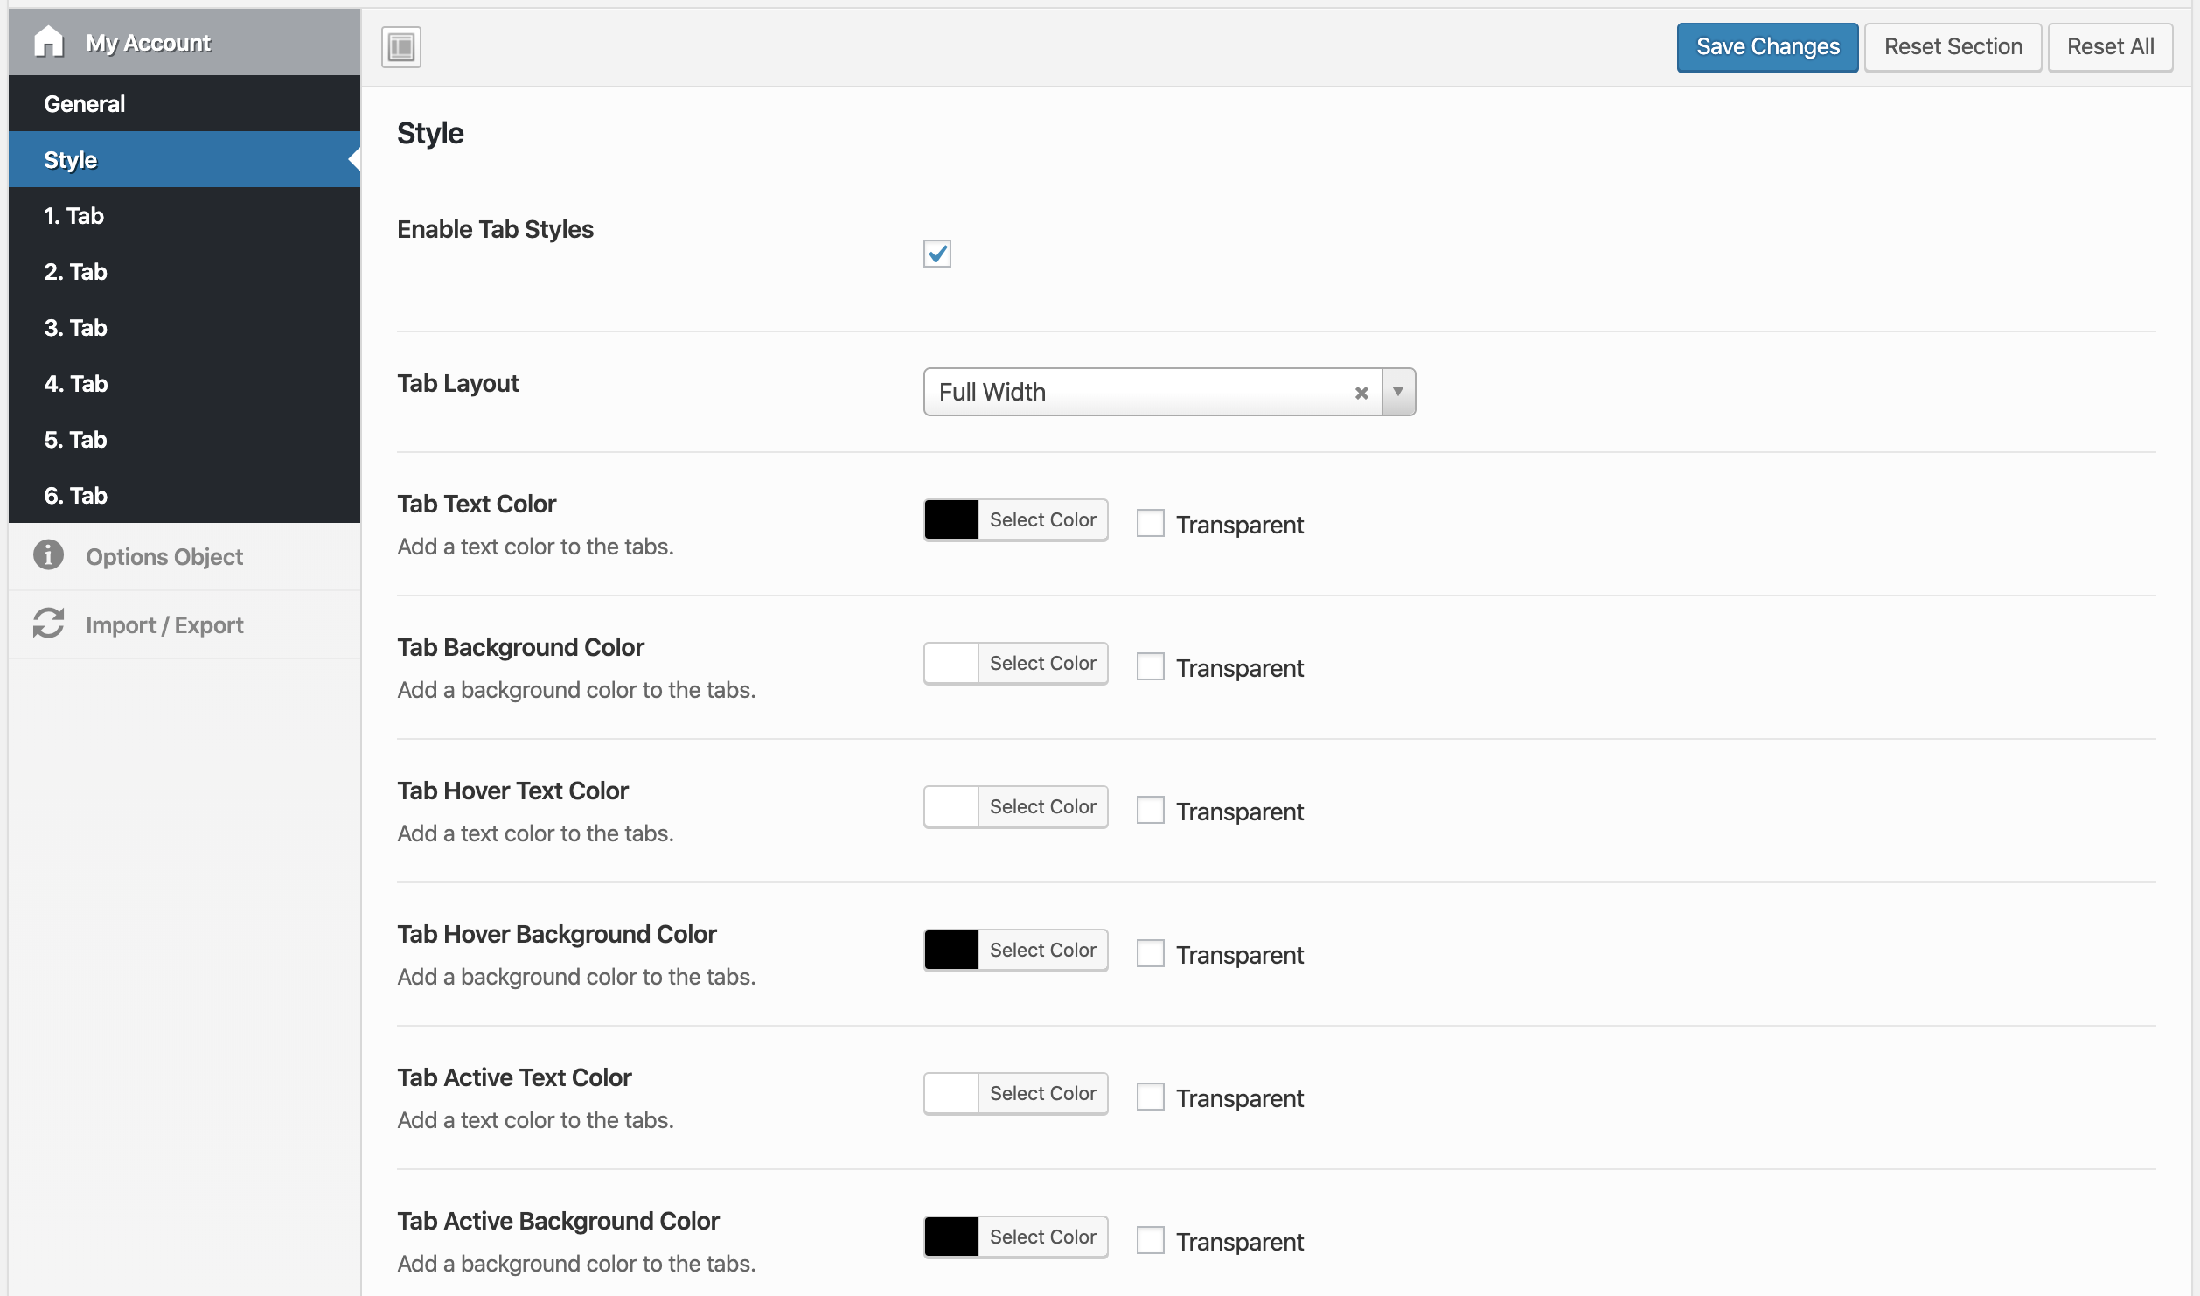Check Transparent for Tab Background Color
The image size is (2200, 1296).
click(x=1150, y=665)
